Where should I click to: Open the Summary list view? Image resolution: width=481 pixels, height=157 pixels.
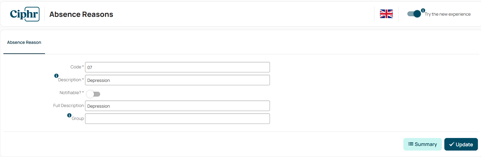click(x=422, y=144)
